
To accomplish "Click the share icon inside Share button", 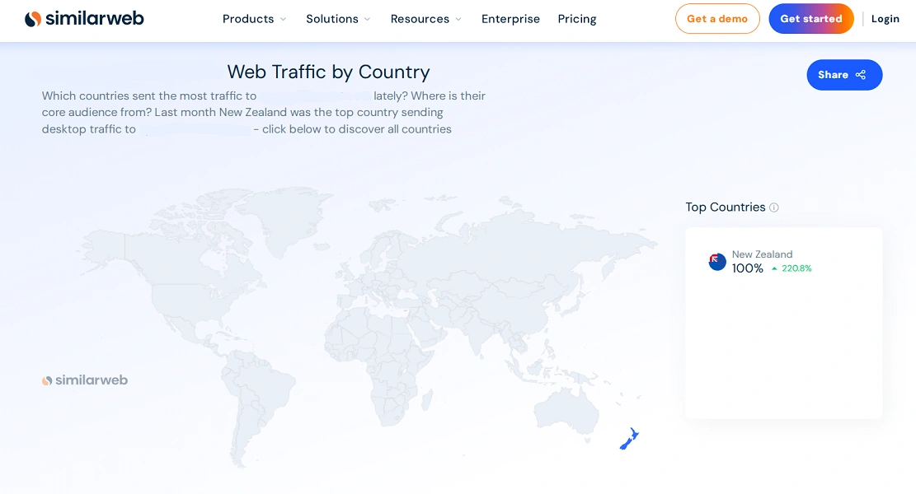I will click(861, 75).
